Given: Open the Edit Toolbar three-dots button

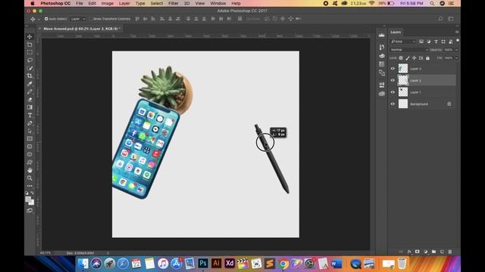Looking at the screenshot, I should [x=30, y=186].
